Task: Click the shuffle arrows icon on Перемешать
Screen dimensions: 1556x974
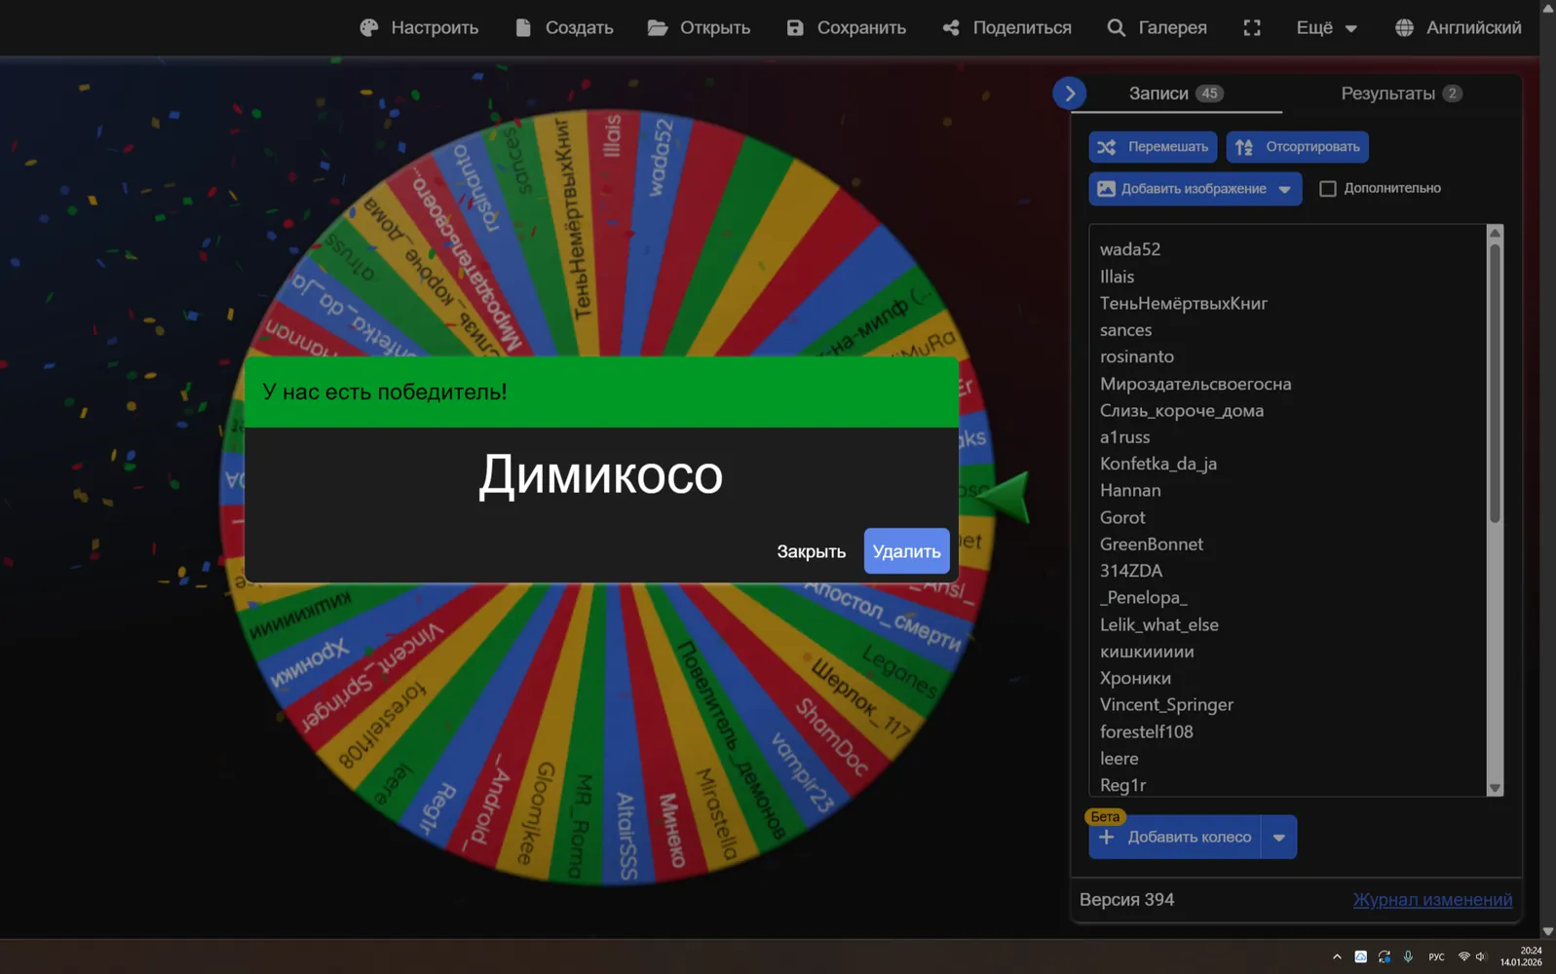Action: pos(1107,147)
